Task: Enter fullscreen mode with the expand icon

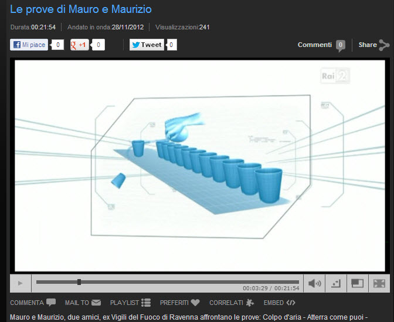Action: [379, 283]
